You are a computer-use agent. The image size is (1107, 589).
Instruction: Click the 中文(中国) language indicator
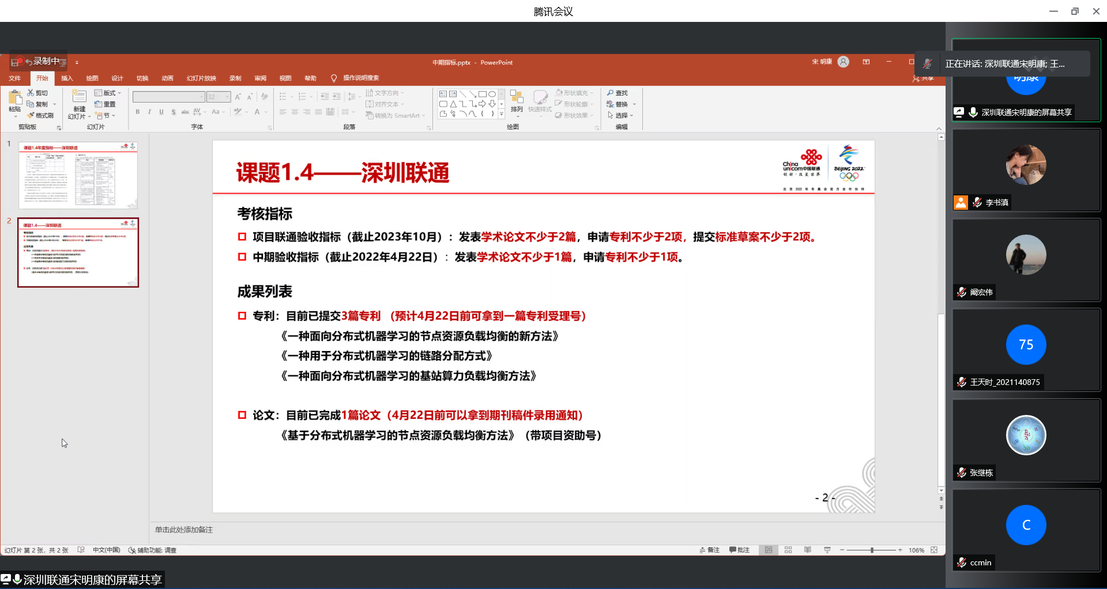[x=107, y=550]
